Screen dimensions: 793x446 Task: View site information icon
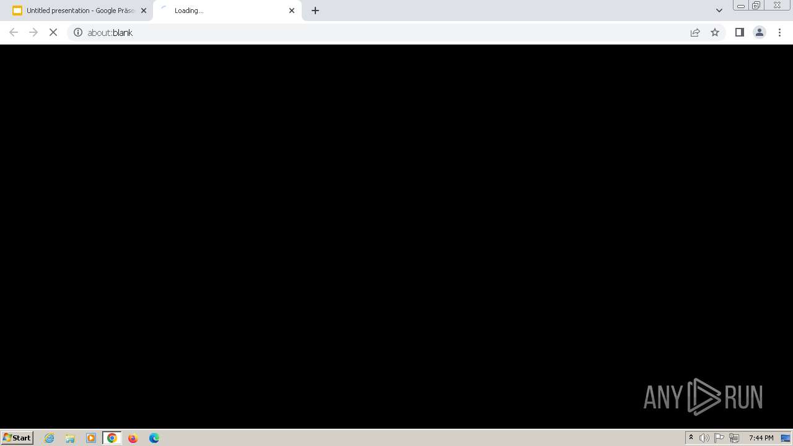coord(78,32)
